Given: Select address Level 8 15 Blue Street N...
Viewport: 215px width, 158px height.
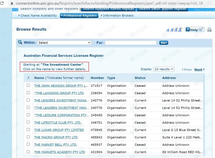Looking at the screenshot, I should tap(182, 130).
